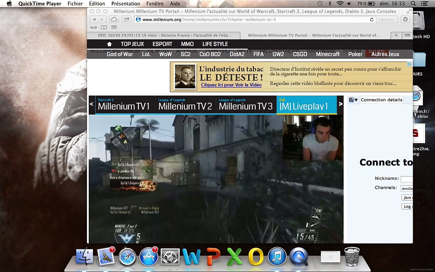
Task: Select the Millenium TV1 channel tab
Action: pyautogui.click(x=125, y=105)
